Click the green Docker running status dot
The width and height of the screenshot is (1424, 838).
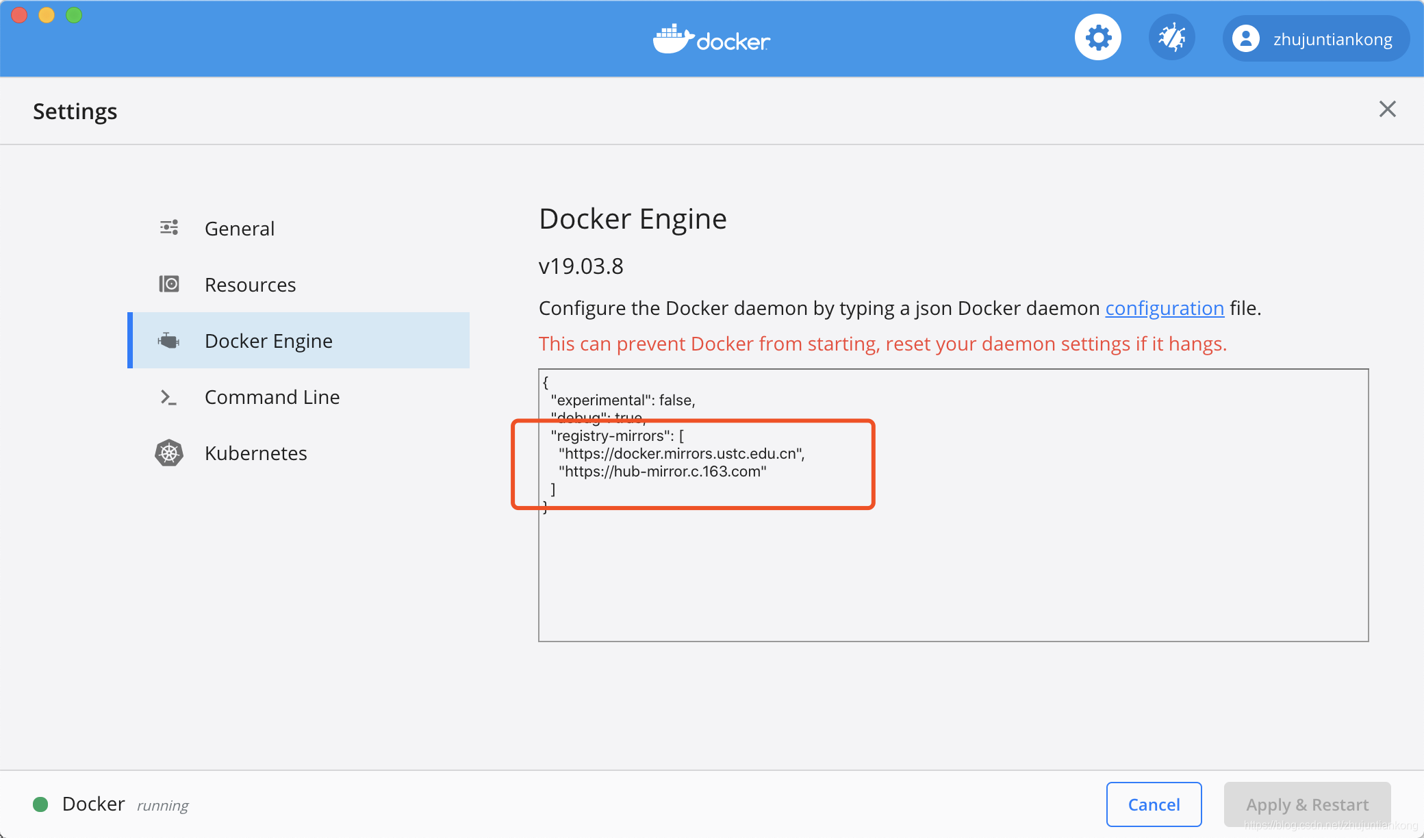coord(41,804)
